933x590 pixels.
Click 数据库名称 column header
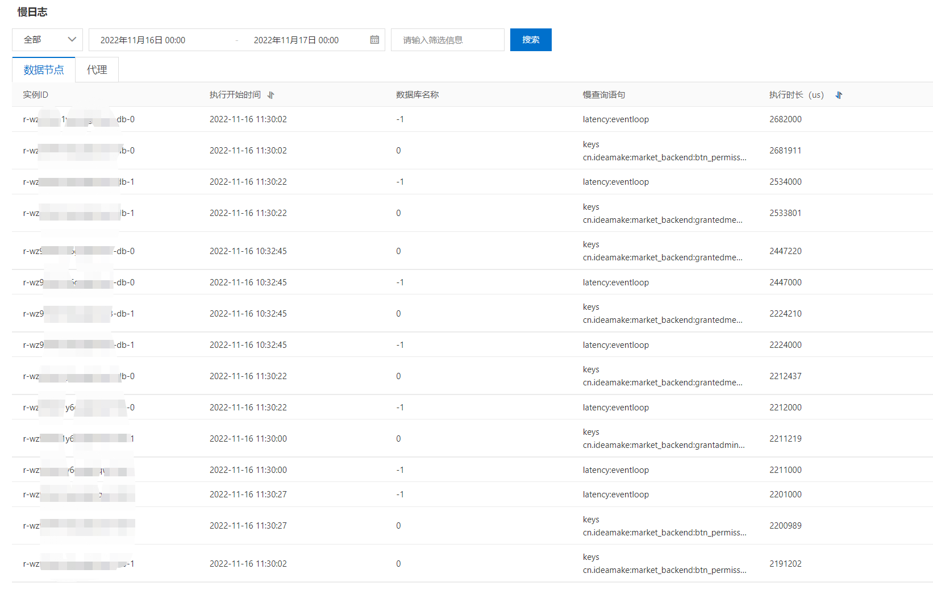click(x=417, y=95)
